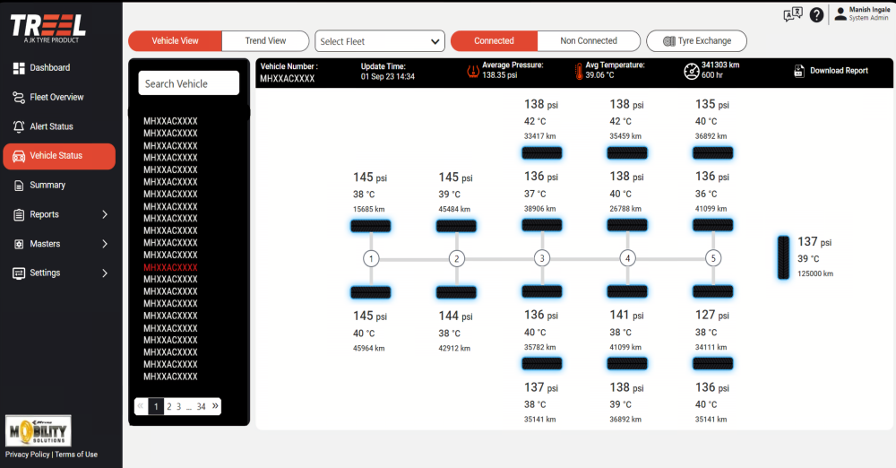Click axle 1 circle marker
This screenshot has width=896, height=468.
[371, 259]
